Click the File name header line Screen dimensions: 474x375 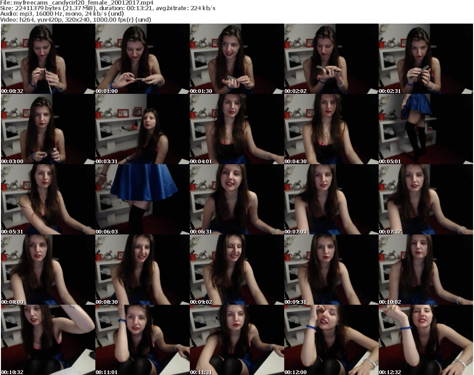pos(77,3)
